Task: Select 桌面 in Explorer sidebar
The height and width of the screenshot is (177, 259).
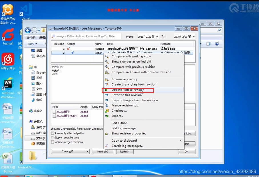Action: pos(39,51)
